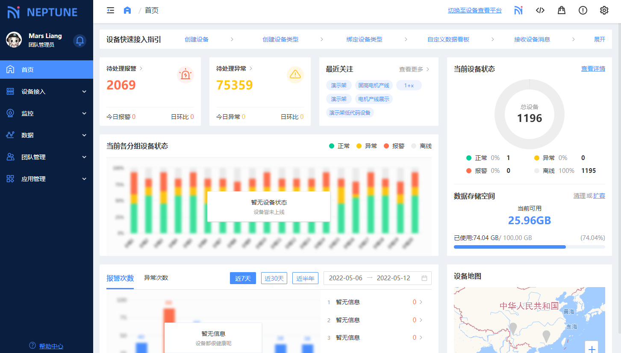Open the date range picker field
Image resolution: width=621 pixels, height=353 pixels.
click(377, 278)
